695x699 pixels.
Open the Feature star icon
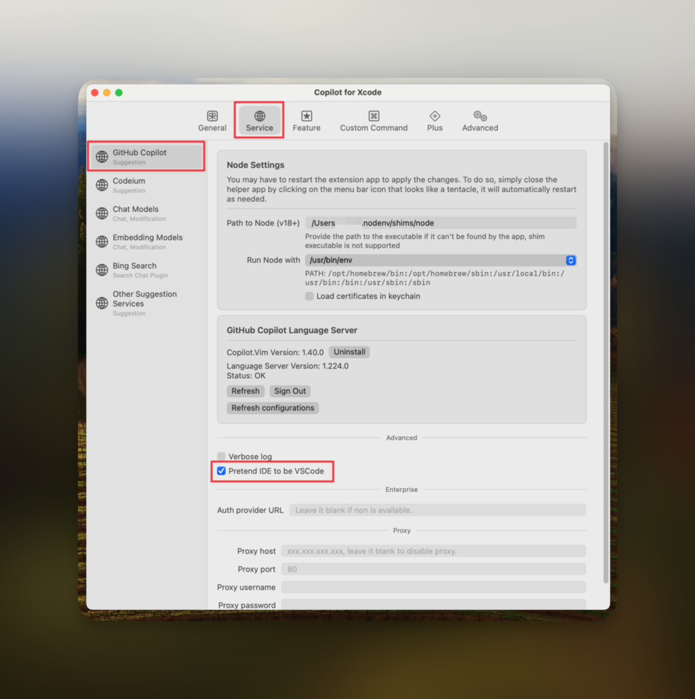pyautogui.click(x=307, y=116)
